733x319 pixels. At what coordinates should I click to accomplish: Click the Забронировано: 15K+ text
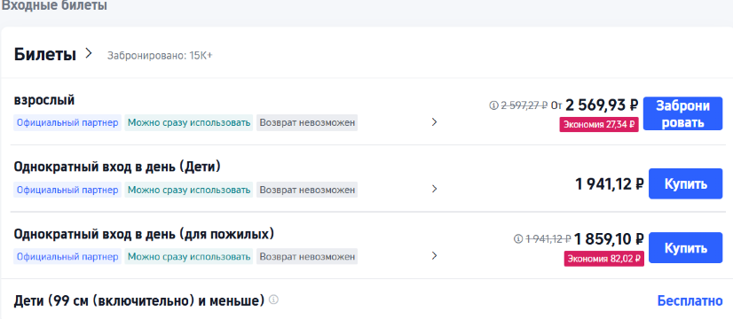click(160, 56)
